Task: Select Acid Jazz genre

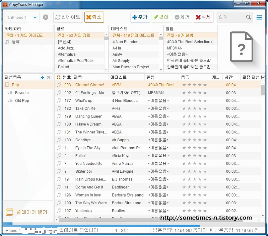Action: click(x=79, y=48)
